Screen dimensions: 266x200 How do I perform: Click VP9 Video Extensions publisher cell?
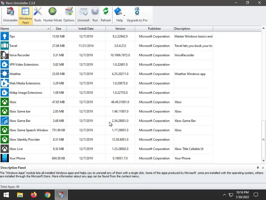click(154, 65)
